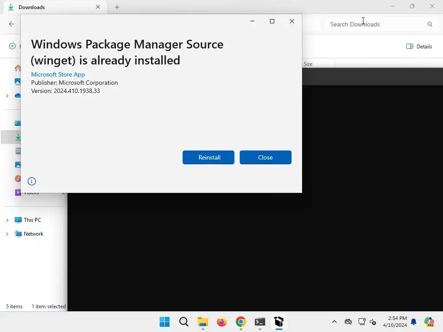Expand the Network tree node

pos(7,234)
